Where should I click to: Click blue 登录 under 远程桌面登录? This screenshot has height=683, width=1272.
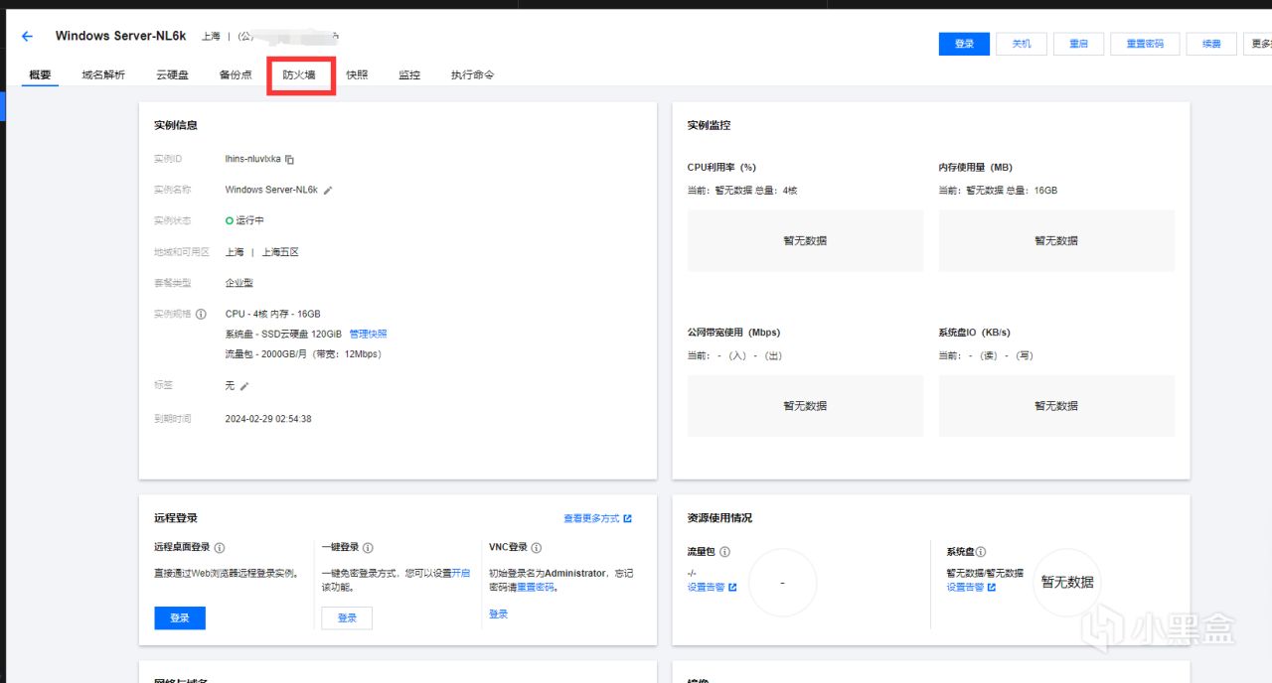(180, 617)
